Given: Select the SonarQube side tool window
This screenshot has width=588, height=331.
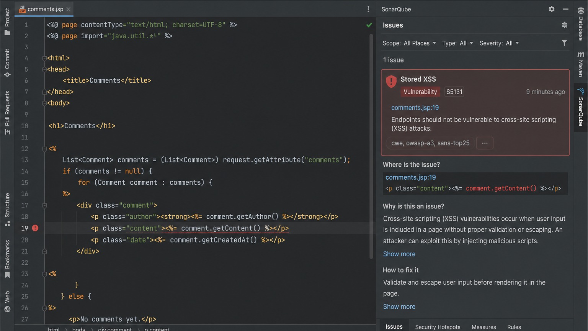Looking at the screenshot, I should (581, 107).
